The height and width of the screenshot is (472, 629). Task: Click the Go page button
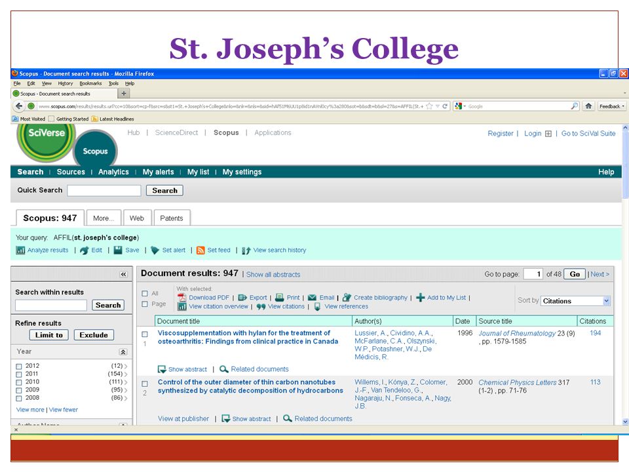pos(575,274)
